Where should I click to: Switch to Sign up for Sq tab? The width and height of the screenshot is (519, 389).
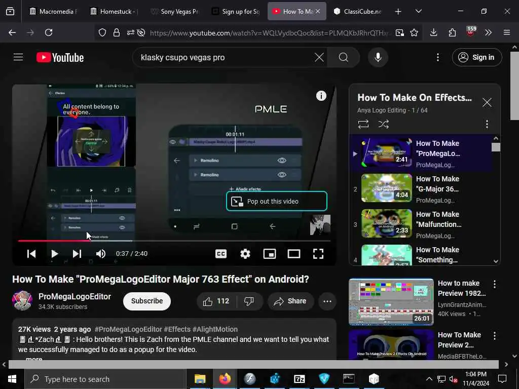coord(236,11)
